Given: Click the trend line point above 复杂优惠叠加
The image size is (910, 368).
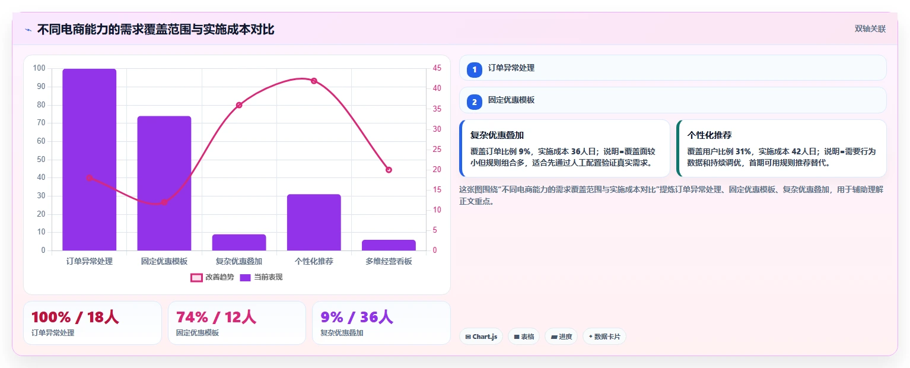Looking at the screenshot, I should click(x=239, y=105).
